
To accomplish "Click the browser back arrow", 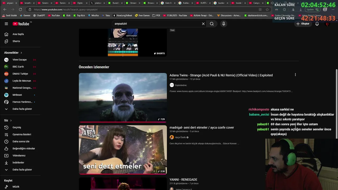I will click(x=5, y=9).
